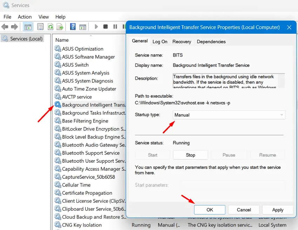Open the Dependencies tab
This screenshot has height=230, width=298.
point(211,41)
